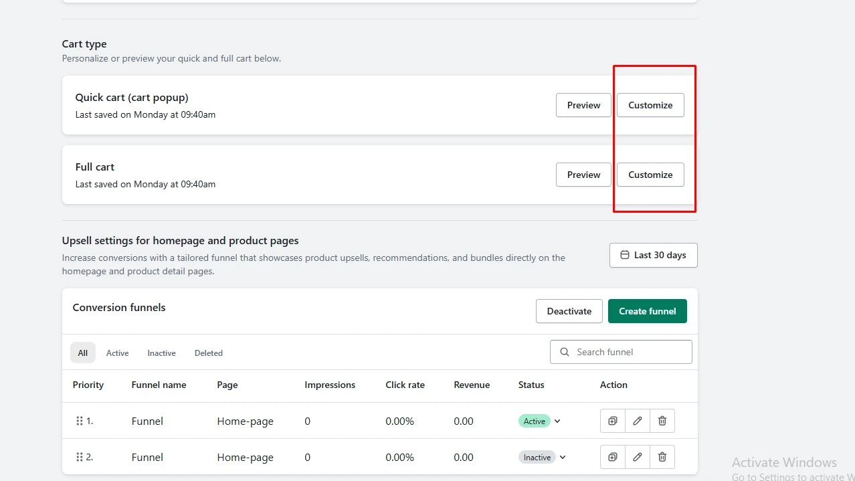Click the Active status badge
Viewport: 855px width, 481px height.
pos(534,421)
